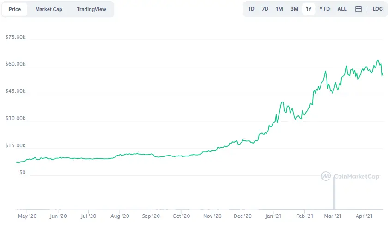The width and height of the screenshot is (388, 228).
Task: Select the 7D time range
Action: pyautogui.click(x=265, y=9)
